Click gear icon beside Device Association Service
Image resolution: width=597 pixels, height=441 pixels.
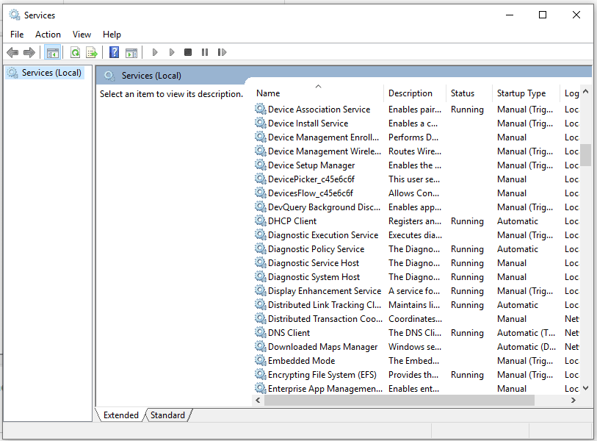tap(261, 109)
